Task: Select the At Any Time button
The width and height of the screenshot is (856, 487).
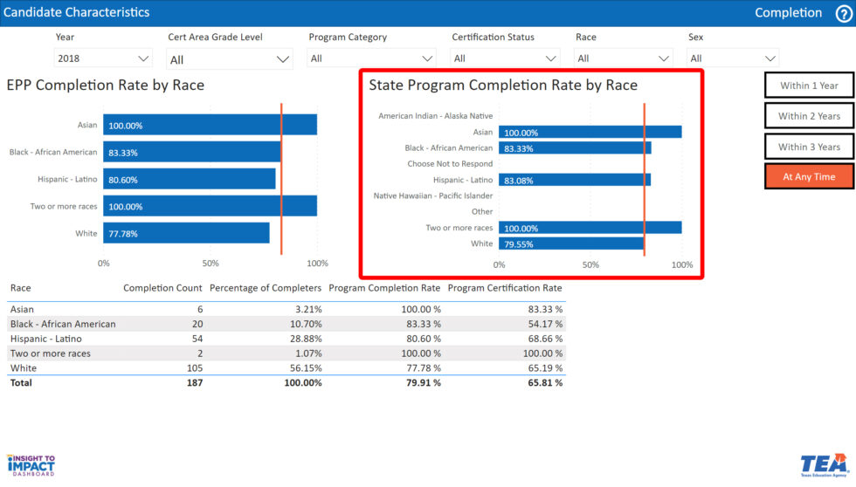Action: (x=809, y=176)
